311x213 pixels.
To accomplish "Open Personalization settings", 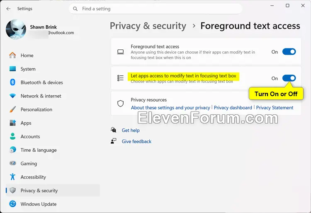I will (53, 109).
